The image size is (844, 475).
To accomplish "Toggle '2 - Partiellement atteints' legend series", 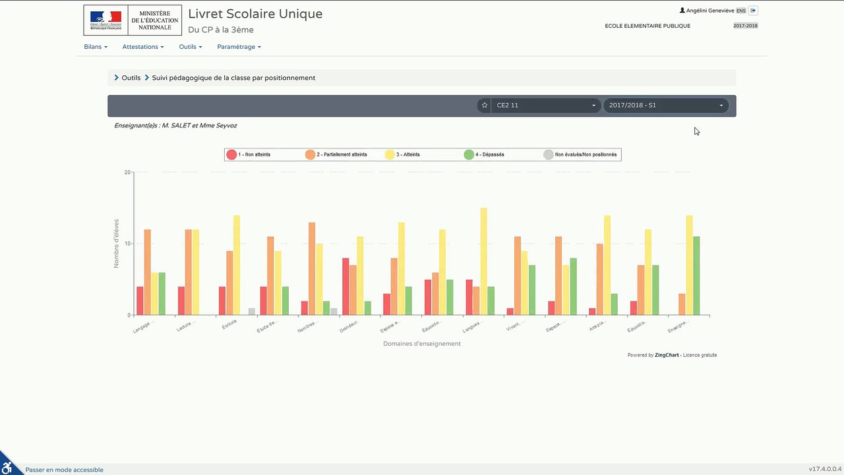I will (336, 154).
